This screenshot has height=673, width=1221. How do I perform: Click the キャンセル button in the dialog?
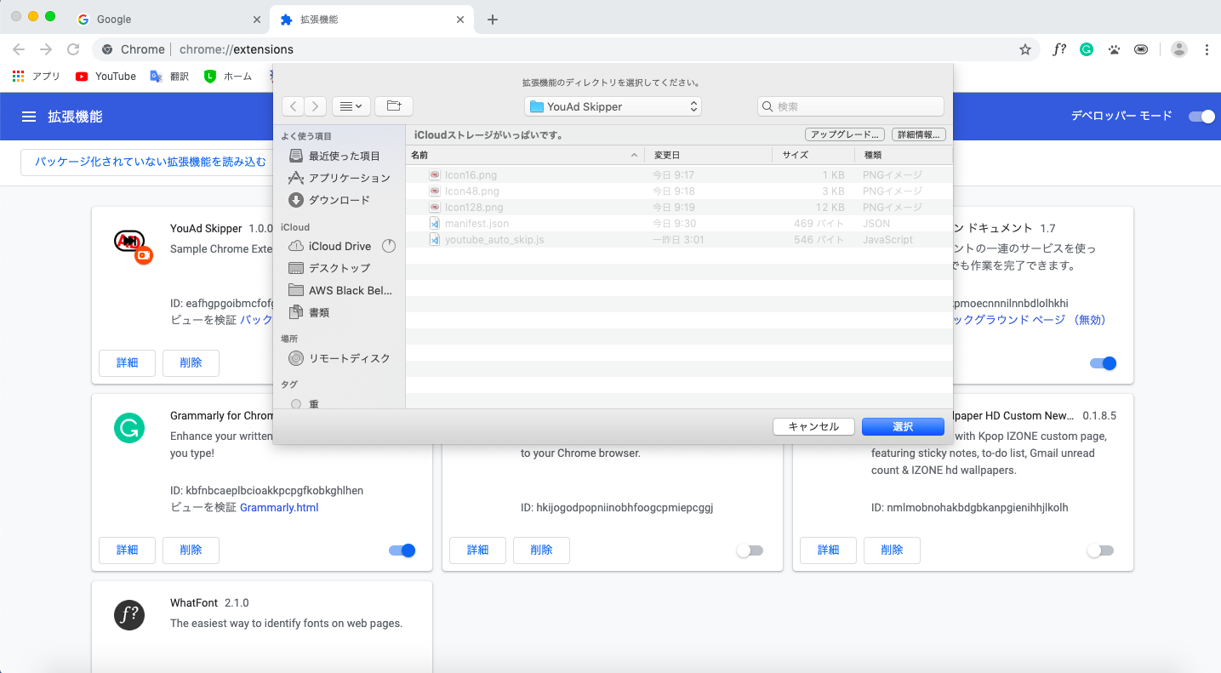[x=813, y=426]
